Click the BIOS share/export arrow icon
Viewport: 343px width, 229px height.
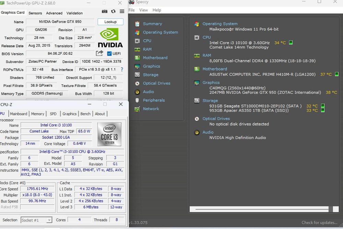point(99,53)
